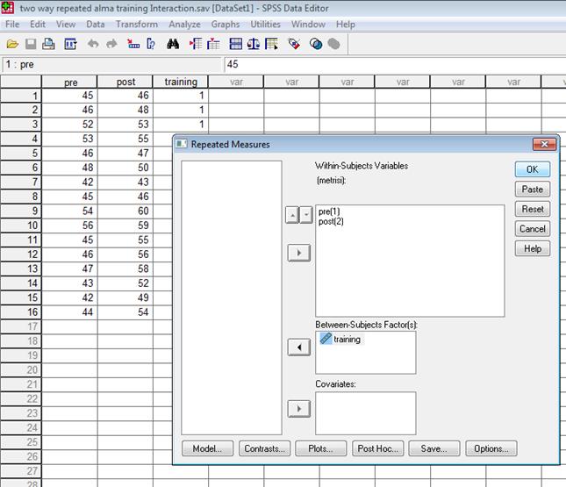
Task: Move within-subjects variable up arrow
Action: tap(292, 215)
